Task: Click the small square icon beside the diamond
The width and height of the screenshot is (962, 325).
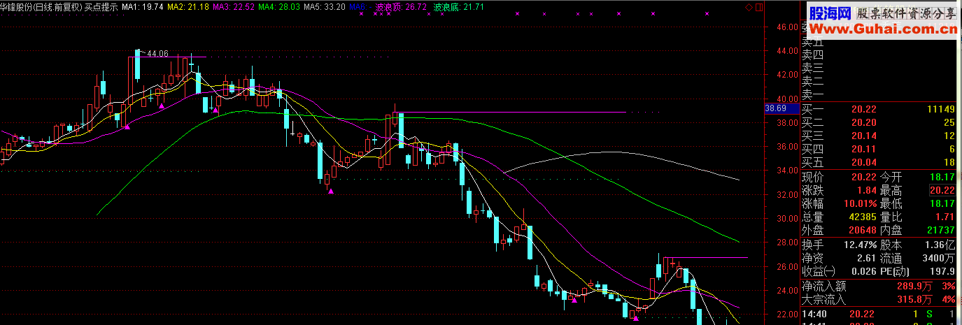Action: pos(759,6)
